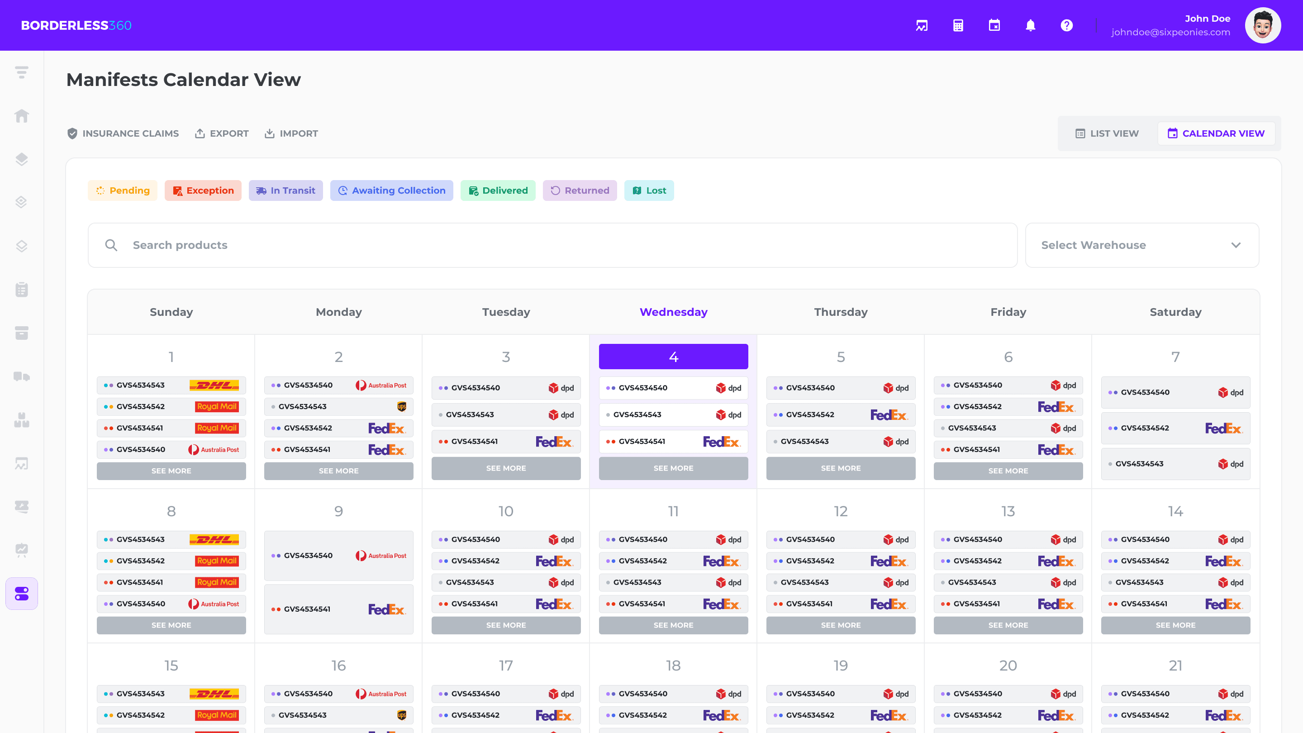Toggle the sidebar menu filter icon
This screenshot has width=1303, height=733.
click(x=22, y=72)
